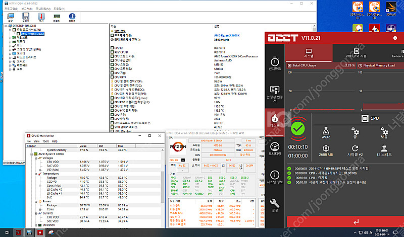
Task: Select the 메모리 tree item in HWiNFO64
Action: pyautogui.click(x=21, y=42)
